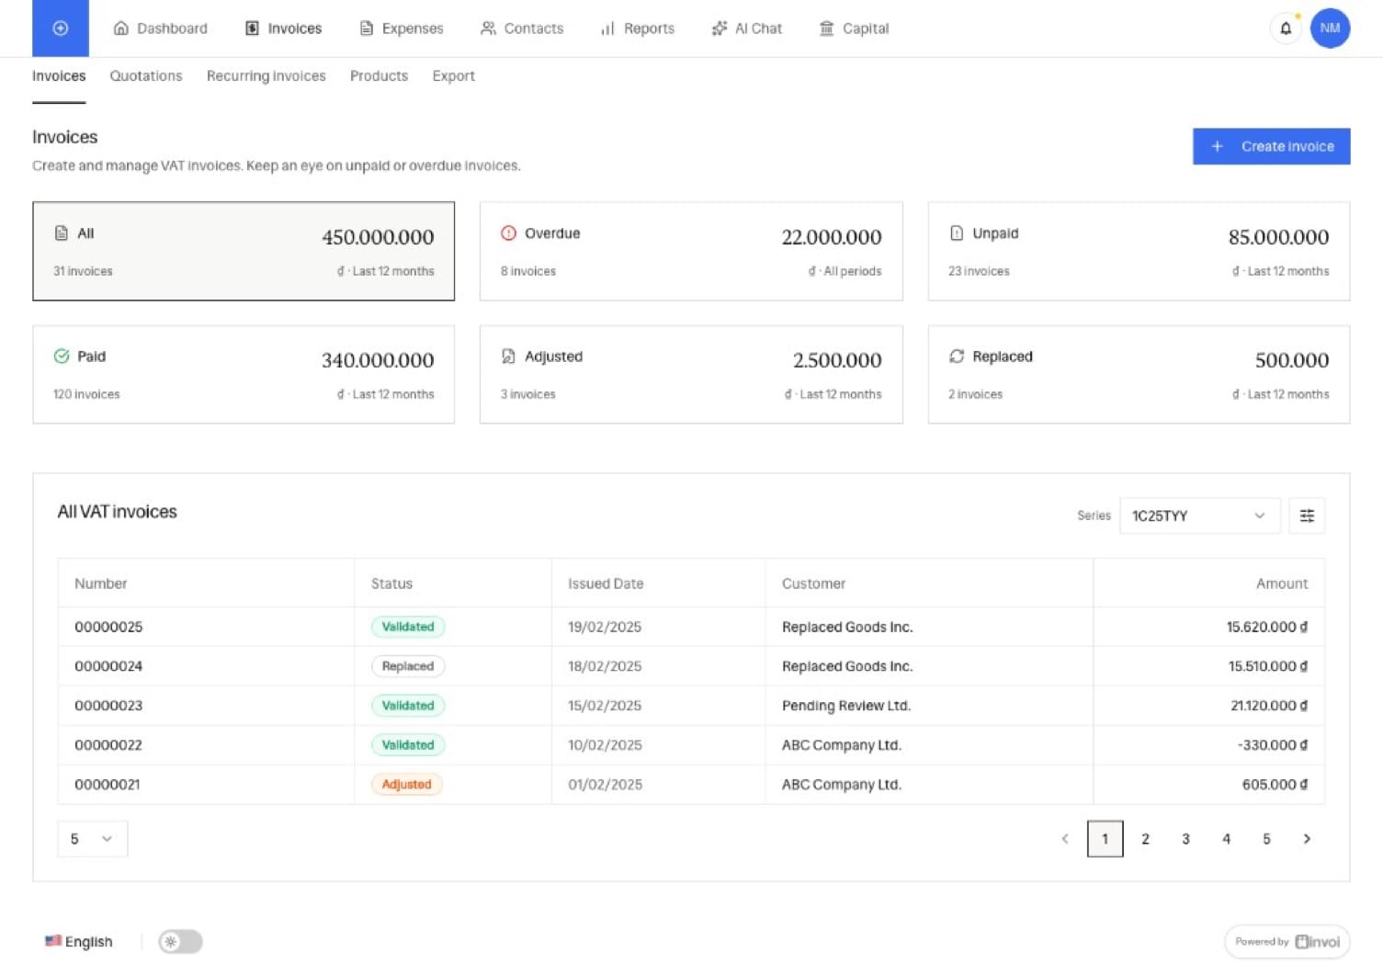Select the Unpaid summary card

(1139, 251)
